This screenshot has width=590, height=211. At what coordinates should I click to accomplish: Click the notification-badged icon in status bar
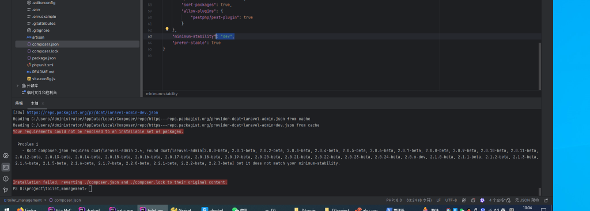pyautogui.click(x=473, y=200)
